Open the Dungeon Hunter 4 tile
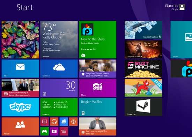 click(143, 49)
